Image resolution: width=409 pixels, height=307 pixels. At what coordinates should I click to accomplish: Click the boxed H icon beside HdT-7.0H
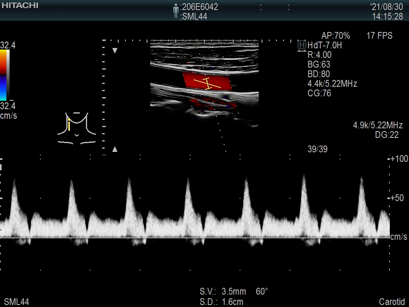click(302, 45)
